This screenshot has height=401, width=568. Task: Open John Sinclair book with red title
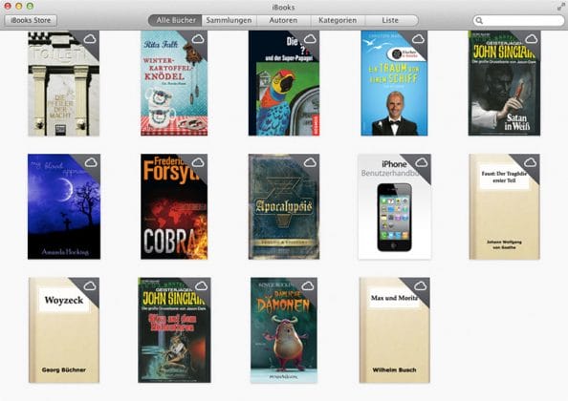(174, 330)
